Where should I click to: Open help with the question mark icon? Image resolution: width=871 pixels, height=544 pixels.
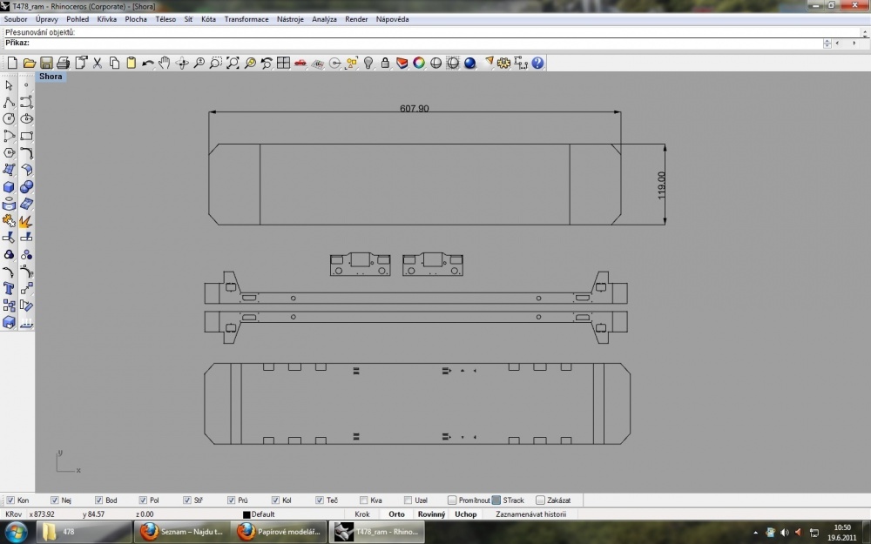(x=537, y=64)
